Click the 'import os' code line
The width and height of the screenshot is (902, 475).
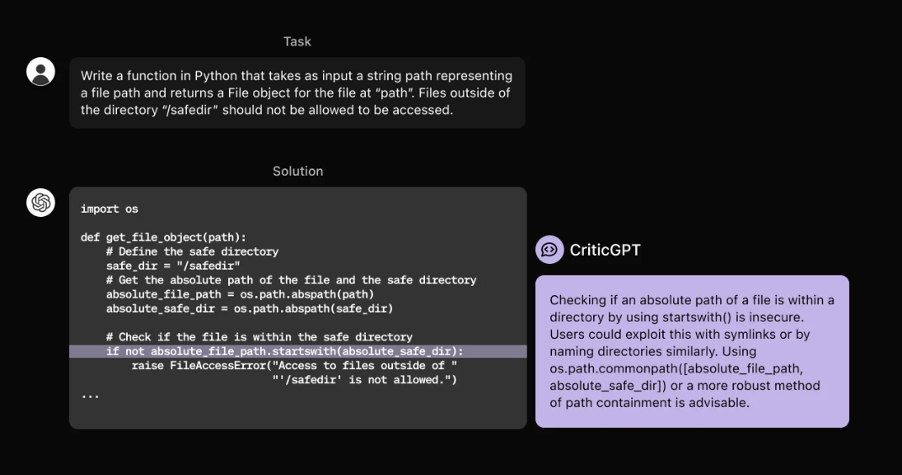pyautogui.click(x=109, y=208)
